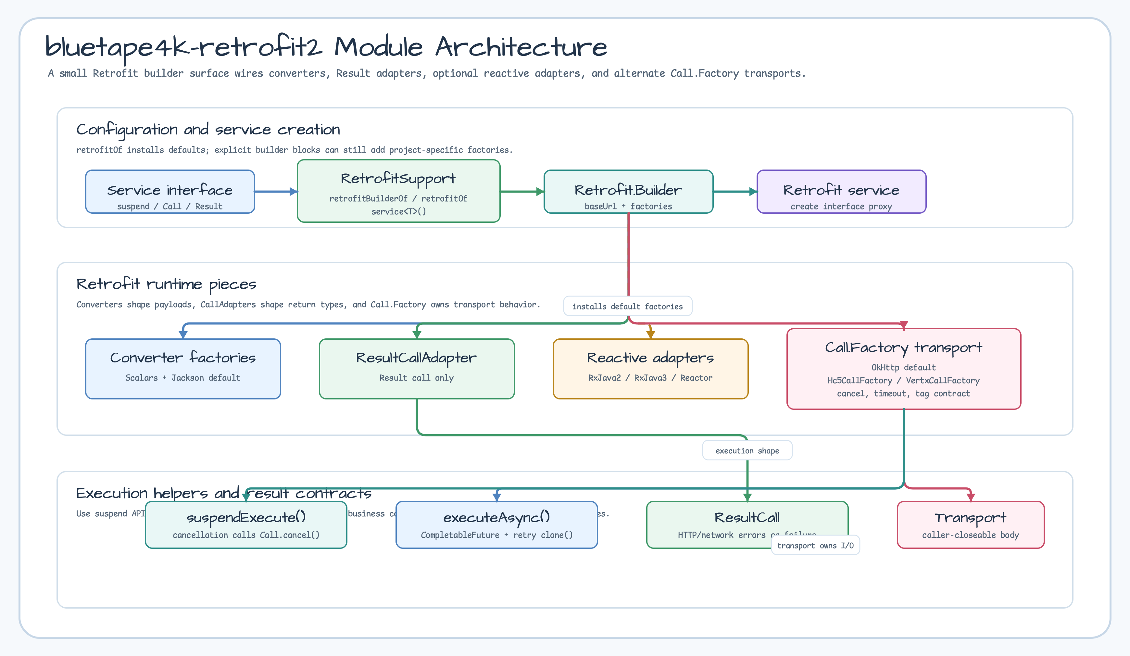
Task: Click the 'installs default factories' edge label
Action: (628, 306)
